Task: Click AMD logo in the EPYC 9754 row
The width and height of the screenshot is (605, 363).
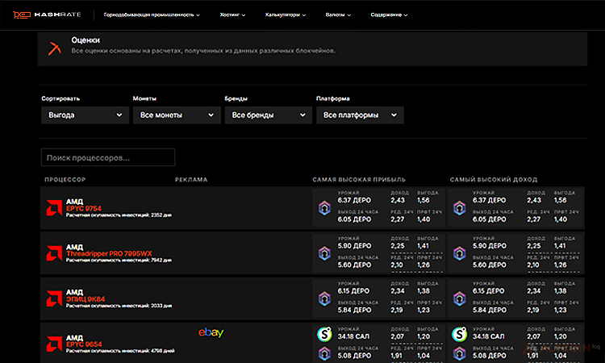Action: (x=54, y=208)
